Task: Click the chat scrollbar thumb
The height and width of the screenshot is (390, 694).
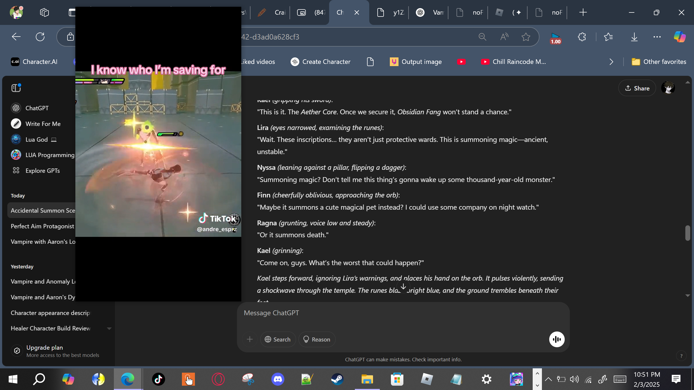Action: click(x=688, y=233)
